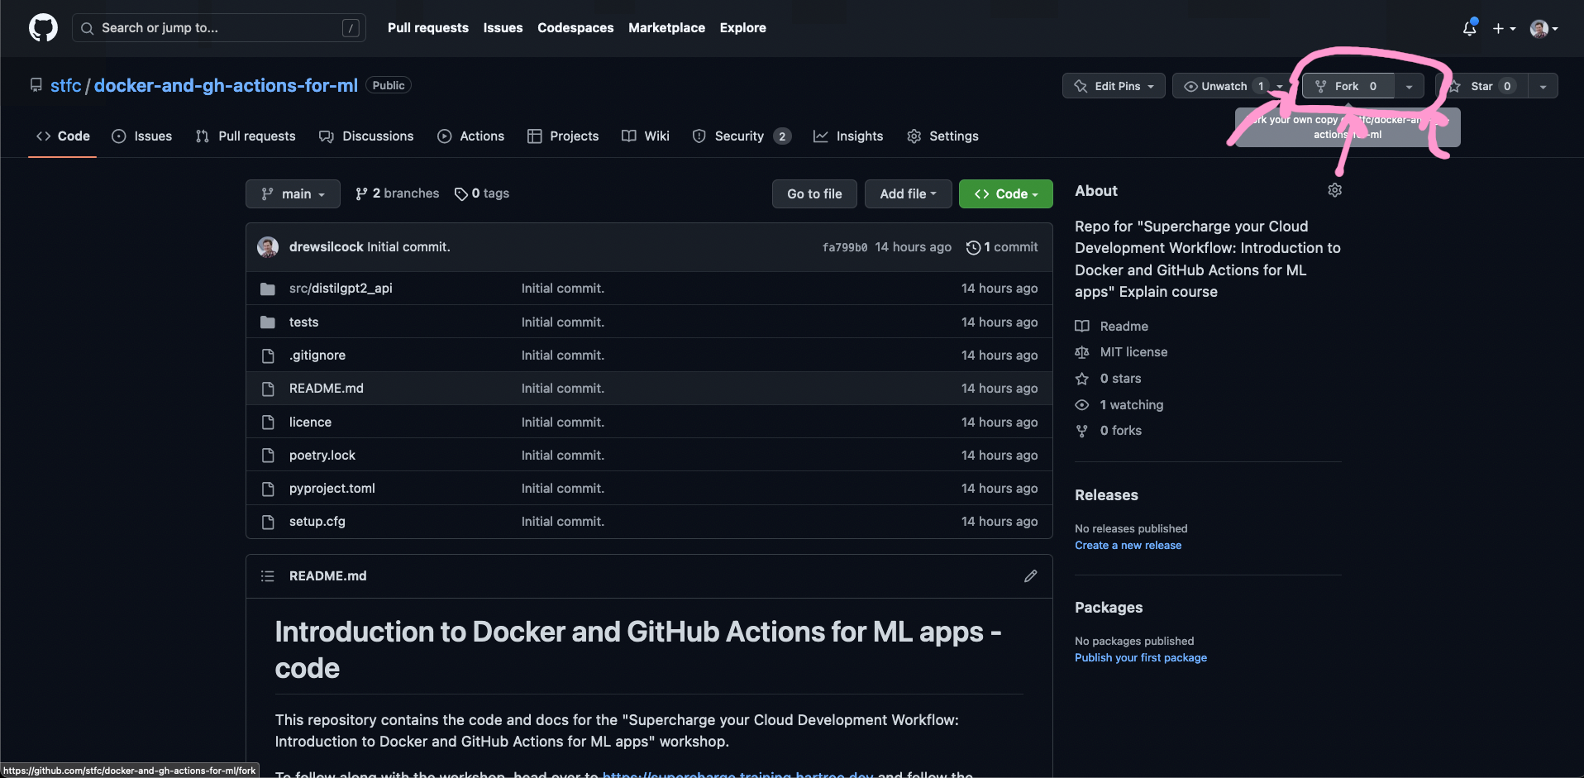Open the main branch selector dropdown
1584x778 pixels.
click(292, 193)
